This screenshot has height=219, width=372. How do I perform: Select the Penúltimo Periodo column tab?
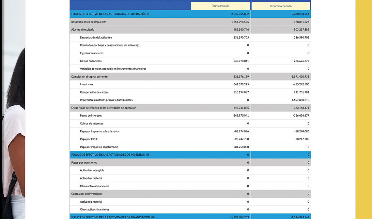click(281, 6)
